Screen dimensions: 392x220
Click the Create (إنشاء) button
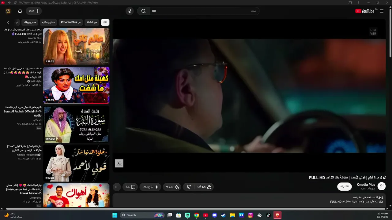[34, 11]
